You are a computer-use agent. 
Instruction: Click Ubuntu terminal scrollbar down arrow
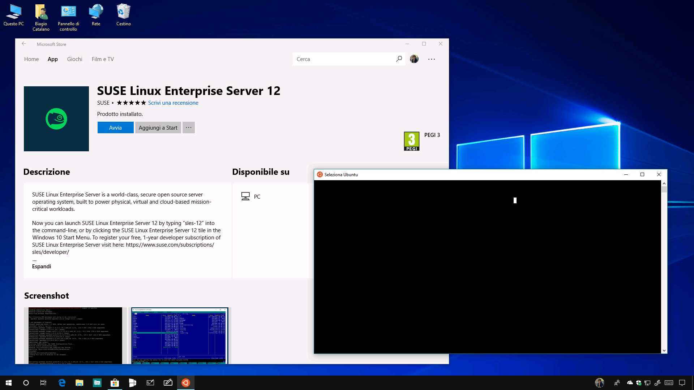point(664,350)
